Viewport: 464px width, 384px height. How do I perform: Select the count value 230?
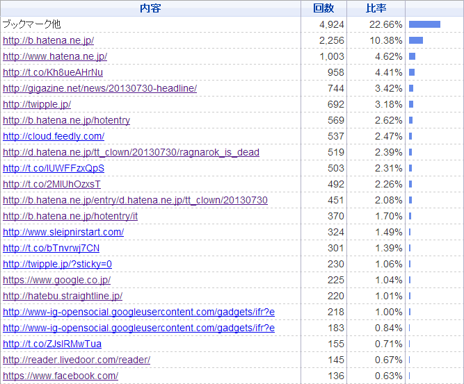[336, 264]
